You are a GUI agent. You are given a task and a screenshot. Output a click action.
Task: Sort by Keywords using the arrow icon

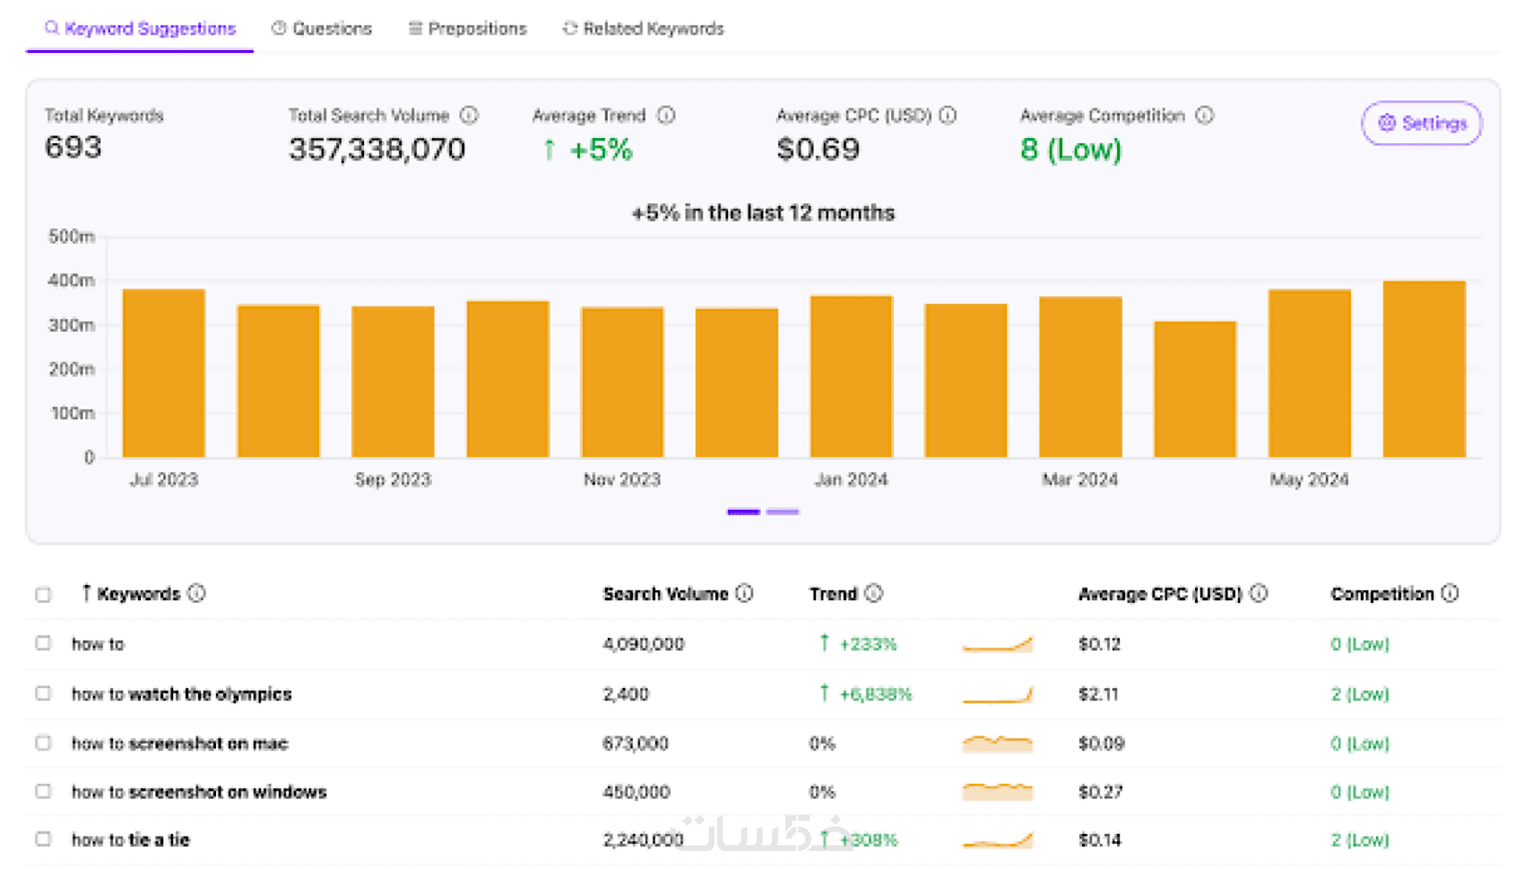[x=86, y=593]
